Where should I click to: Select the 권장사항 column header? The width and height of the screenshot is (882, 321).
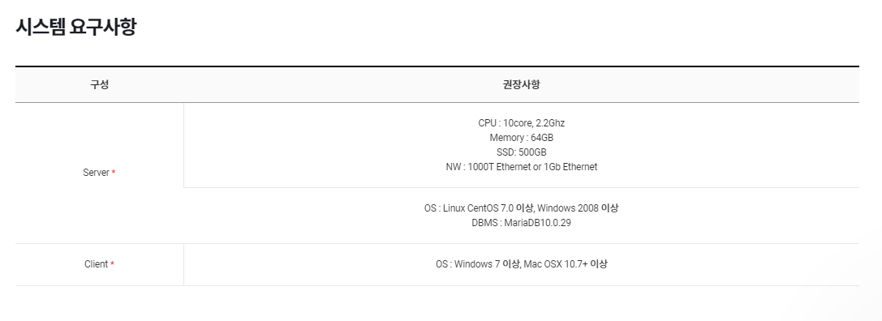point(522,85)
